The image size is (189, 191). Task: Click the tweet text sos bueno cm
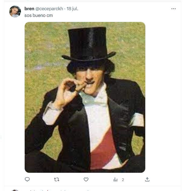click(39, 15)
